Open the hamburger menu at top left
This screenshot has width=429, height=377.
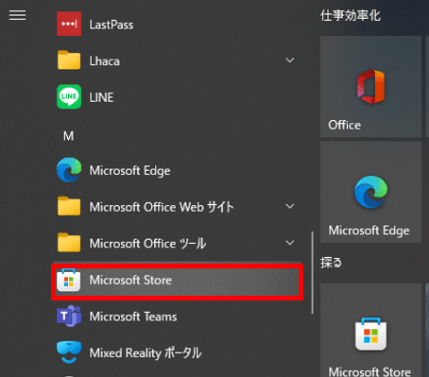17,15
